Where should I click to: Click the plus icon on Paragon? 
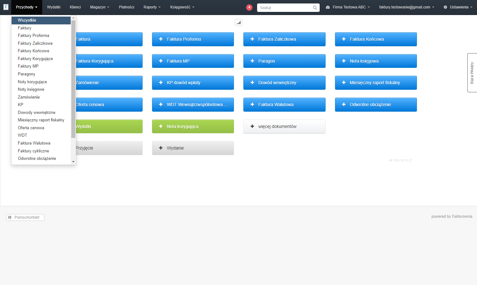coord(252,61)
